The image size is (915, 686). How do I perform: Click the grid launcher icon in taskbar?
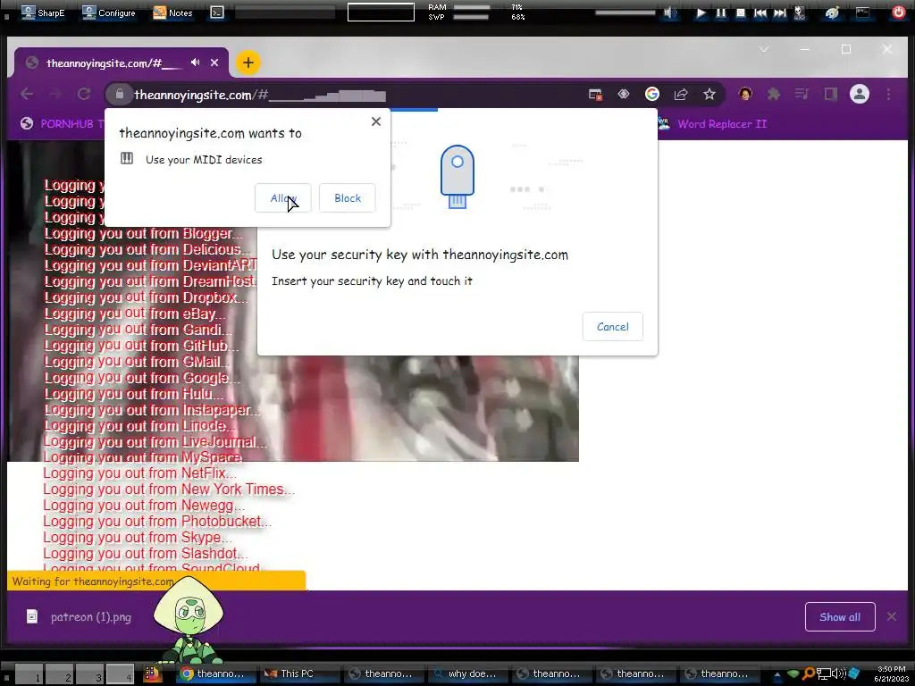pos(152,673)
